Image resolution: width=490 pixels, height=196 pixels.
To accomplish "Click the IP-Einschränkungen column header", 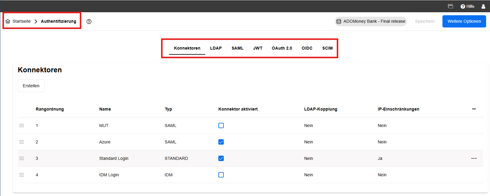I will pyautogui.click(x=398, y=109).
